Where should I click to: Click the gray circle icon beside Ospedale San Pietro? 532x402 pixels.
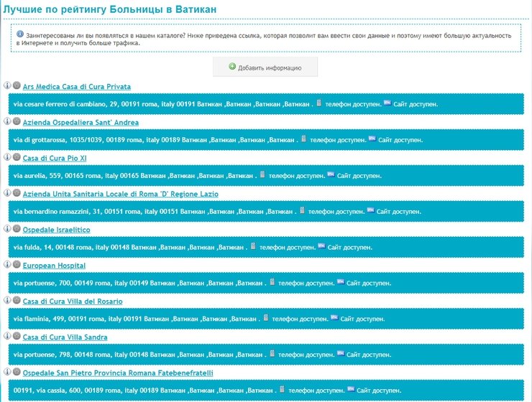click(17, 373)
